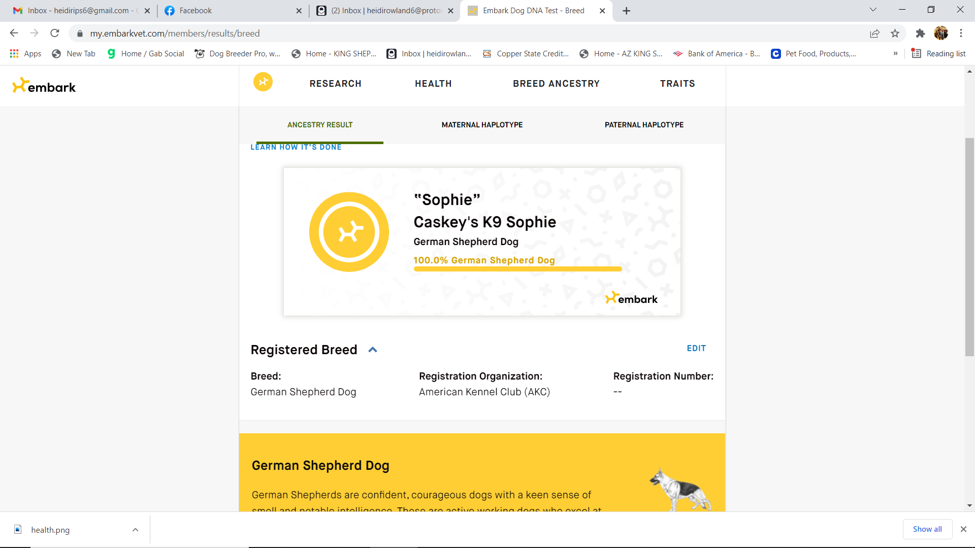Open the Health menu item
The image size is (975, 548).
(433, 84)
